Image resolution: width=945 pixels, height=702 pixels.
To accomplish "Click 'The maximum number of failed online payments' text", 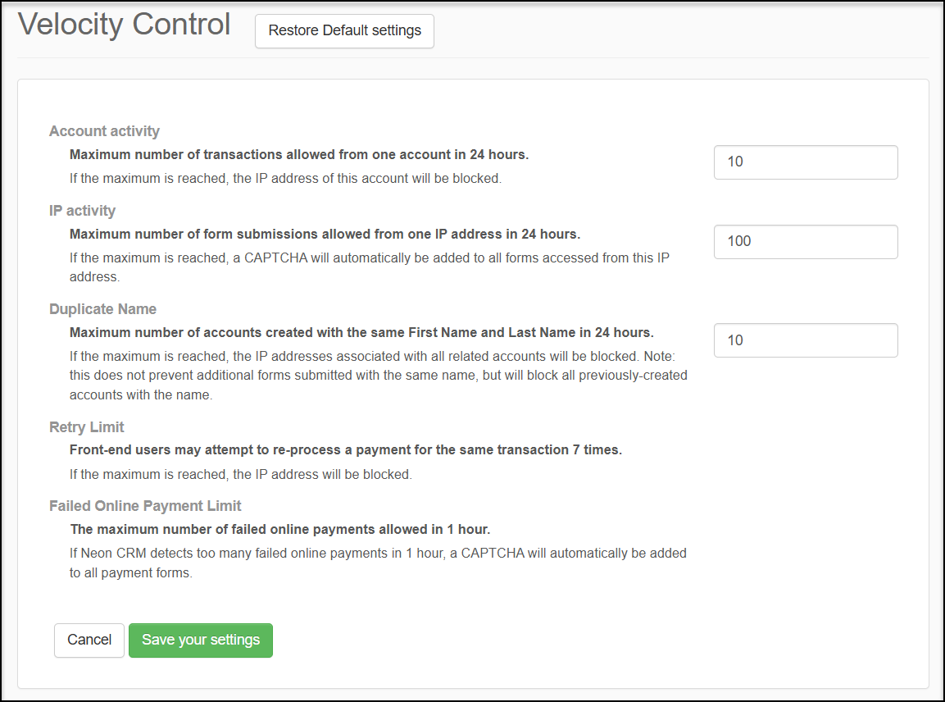I will (280, 529).
